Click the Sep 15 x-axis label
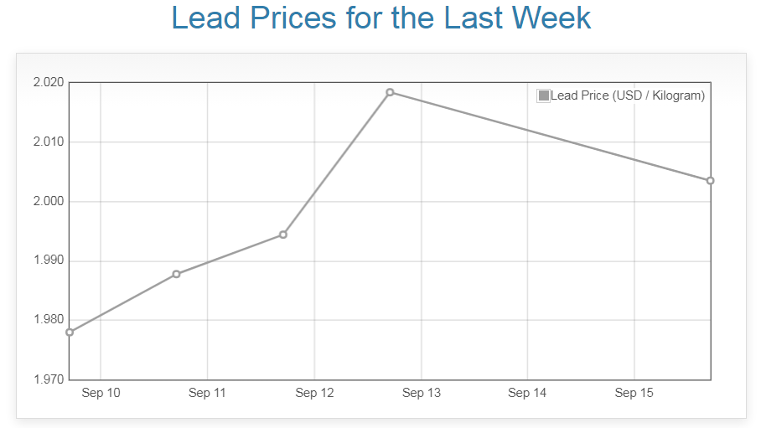761x428 pixels. [x=634, y=394]
